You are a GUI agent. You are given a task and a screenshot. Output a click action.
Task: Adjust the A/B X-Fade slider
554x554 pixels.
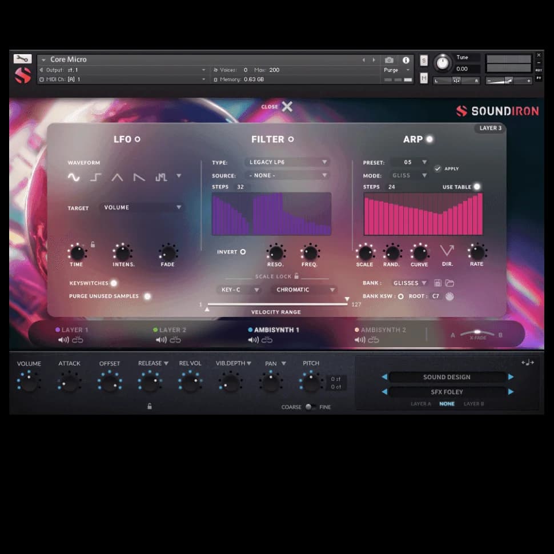477,334
